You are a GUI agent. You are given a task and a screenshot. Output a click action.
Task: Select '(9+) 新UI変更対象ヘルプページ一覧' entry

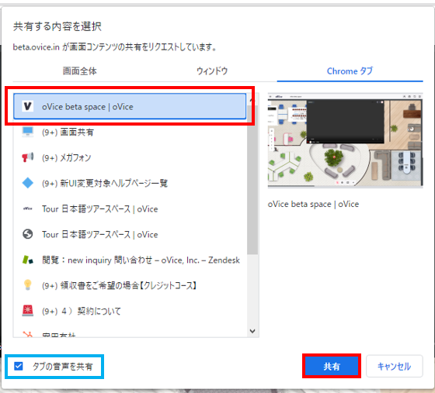click(130, 183)
